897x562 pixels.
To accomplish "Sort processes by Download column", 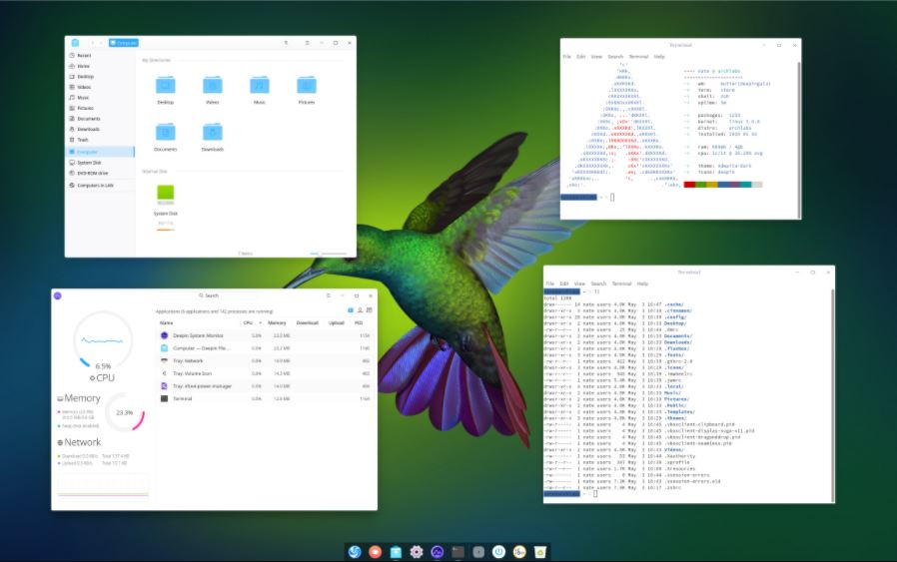I will click(308, 323).
